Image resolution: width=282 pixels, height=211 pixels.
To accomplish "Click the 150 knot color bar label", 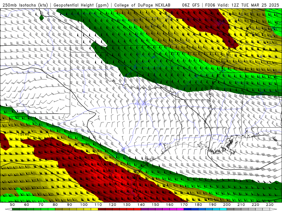I will (x=155, y=205).
